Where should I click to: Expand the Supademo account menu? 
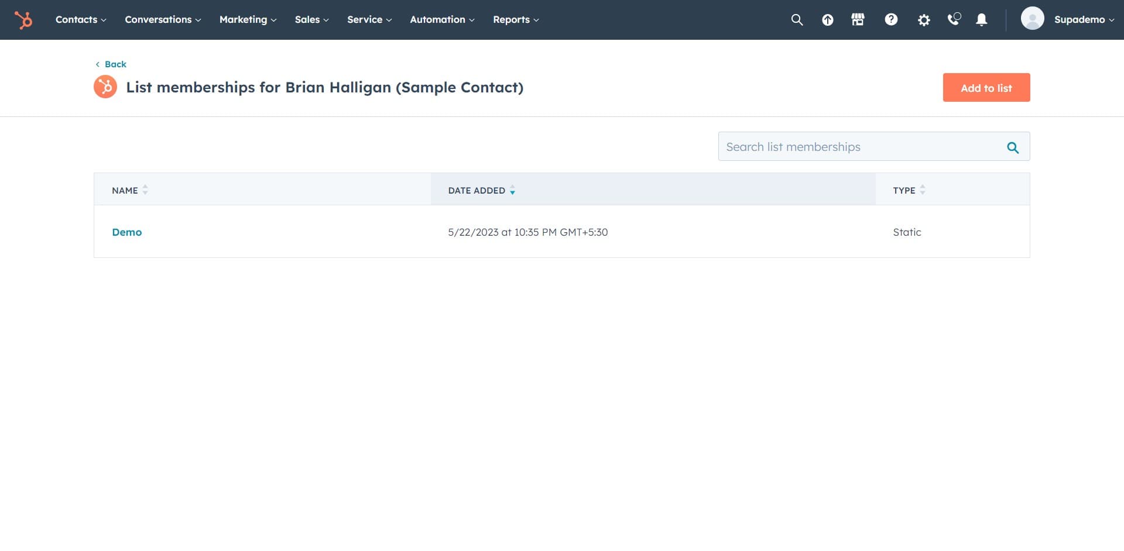pos(1083,20)
